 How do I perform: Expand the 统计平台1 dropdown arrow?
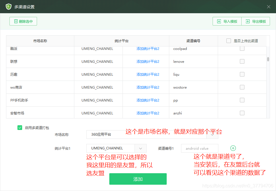pos(141,148)
